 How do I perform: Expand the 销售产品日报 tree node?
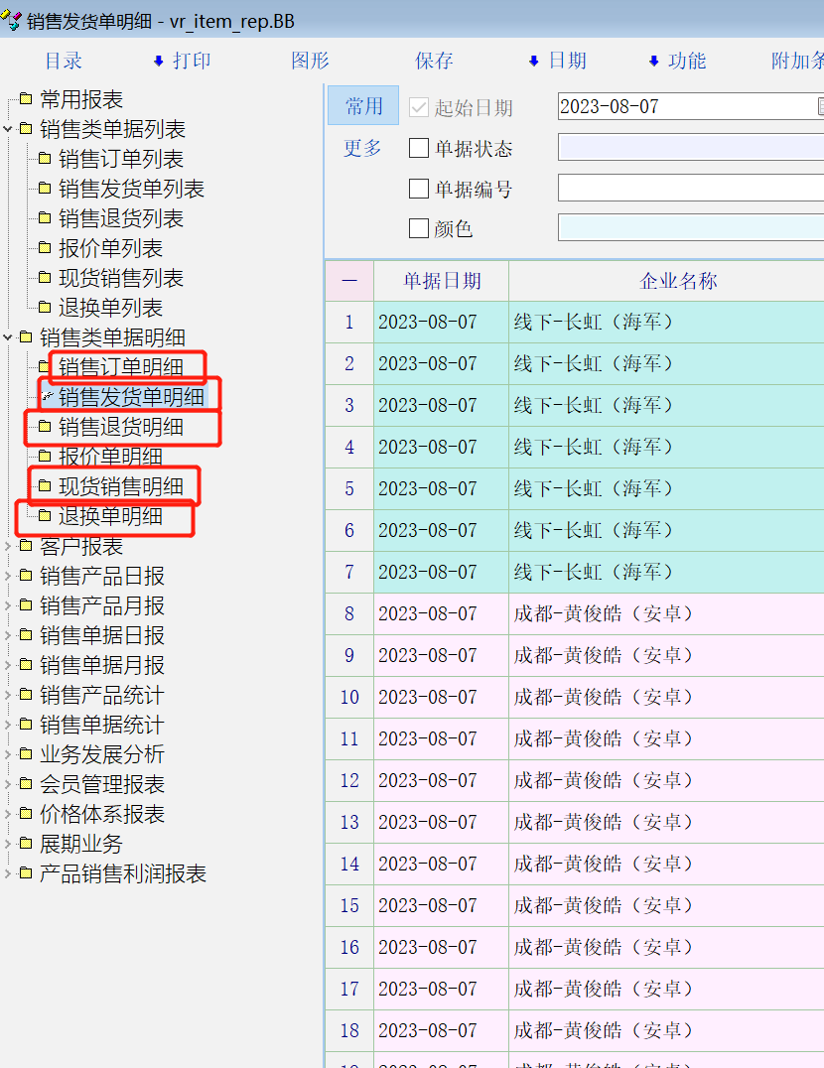tap(8, 576)
